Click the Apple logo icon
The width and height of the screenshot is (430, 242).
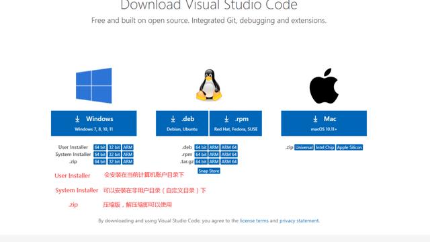tap(324, 86)
